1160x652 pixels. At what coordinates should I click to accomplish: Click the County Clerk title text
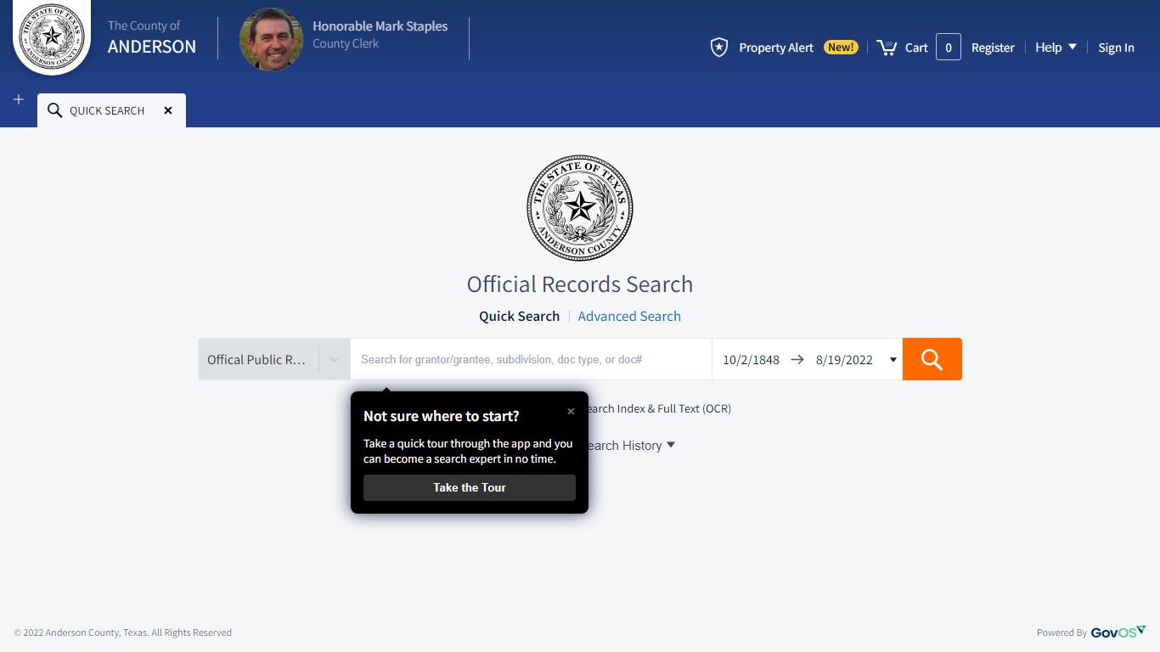346,43
